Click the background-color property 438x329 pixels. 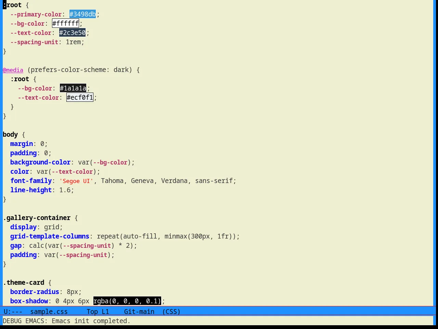pyautogui.click(x=40, y=162)
